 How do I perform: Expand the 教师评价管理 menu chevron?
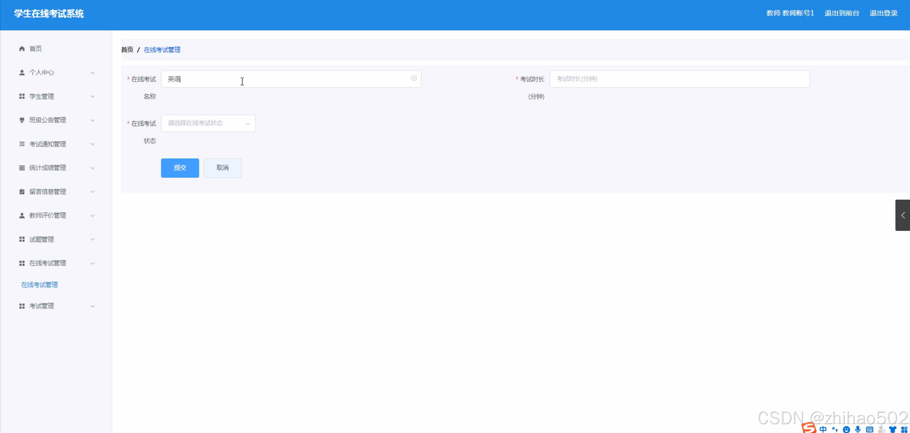tap(92, 216)
